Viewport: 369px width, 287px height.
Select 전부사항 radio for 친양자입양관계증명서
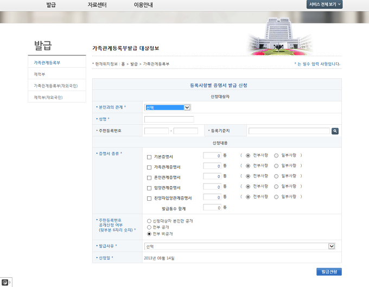248,197
